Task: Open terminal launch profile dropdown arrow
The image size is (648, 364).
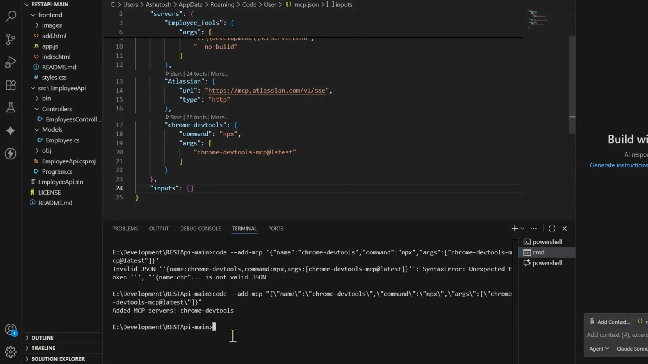Action: click(x=522, y=229)
